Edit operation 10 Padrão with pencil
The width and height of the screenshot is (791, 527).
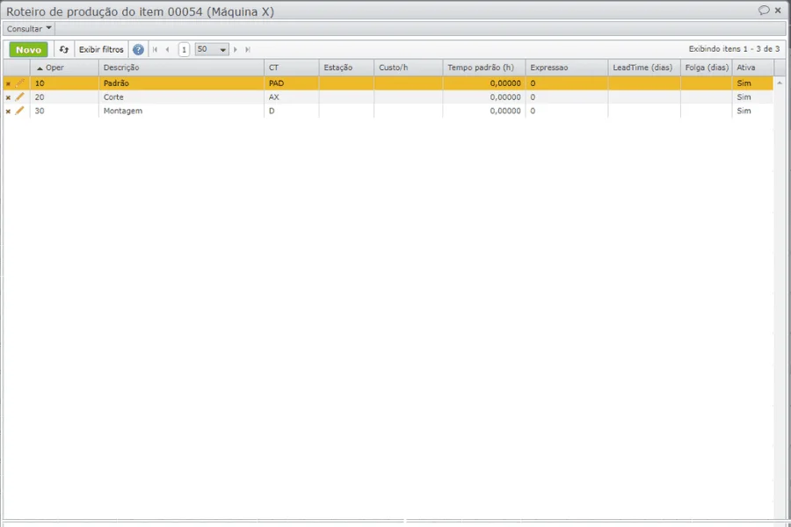[19, 83]
